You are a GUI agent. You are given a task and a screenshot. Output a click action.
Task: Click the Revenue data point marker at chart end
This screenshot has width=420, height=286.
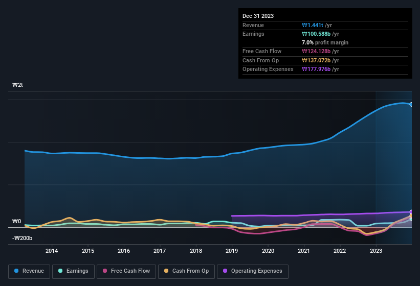[x=411, y=105]
